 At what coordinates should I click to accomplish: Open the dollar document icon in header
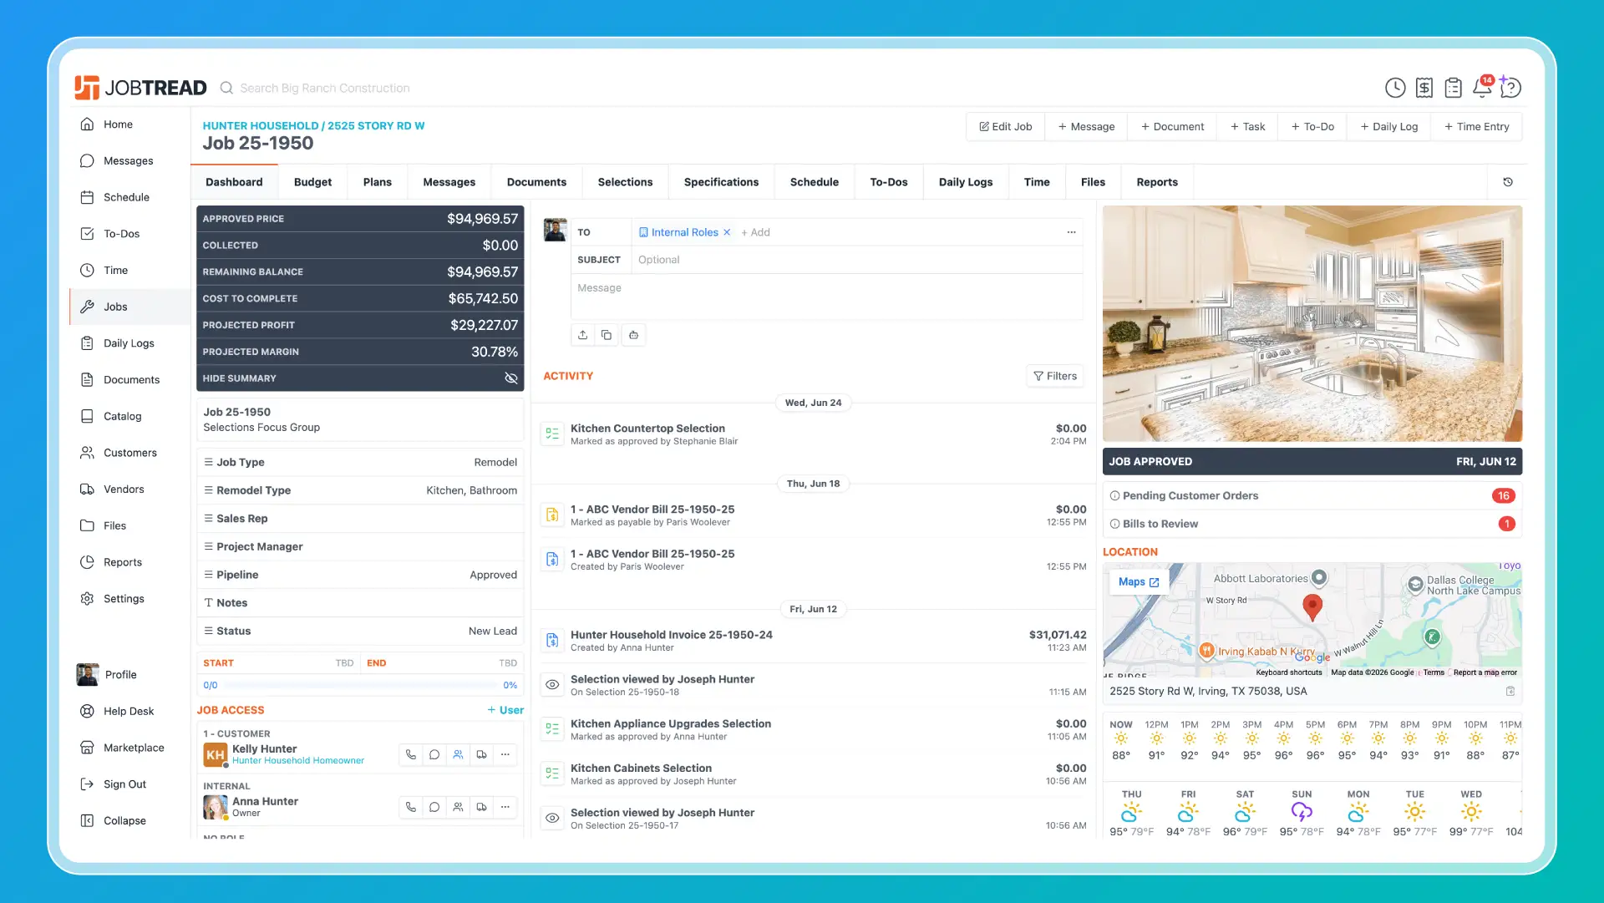point(1424,88)
